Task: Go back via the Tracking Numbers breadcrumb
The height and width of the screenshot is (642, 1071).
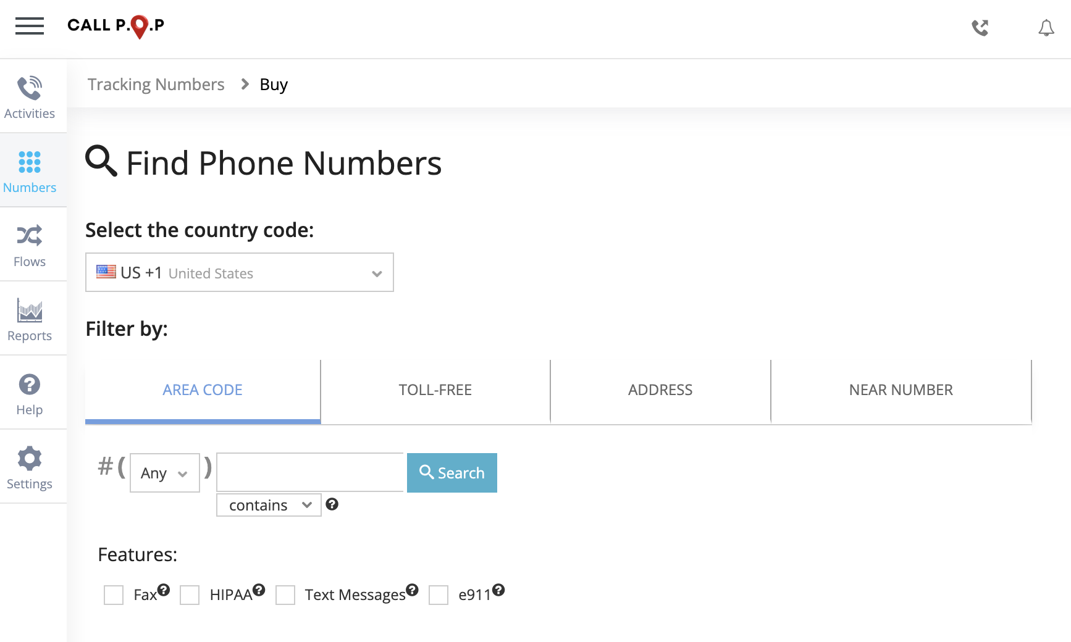Action: [156, 84]
